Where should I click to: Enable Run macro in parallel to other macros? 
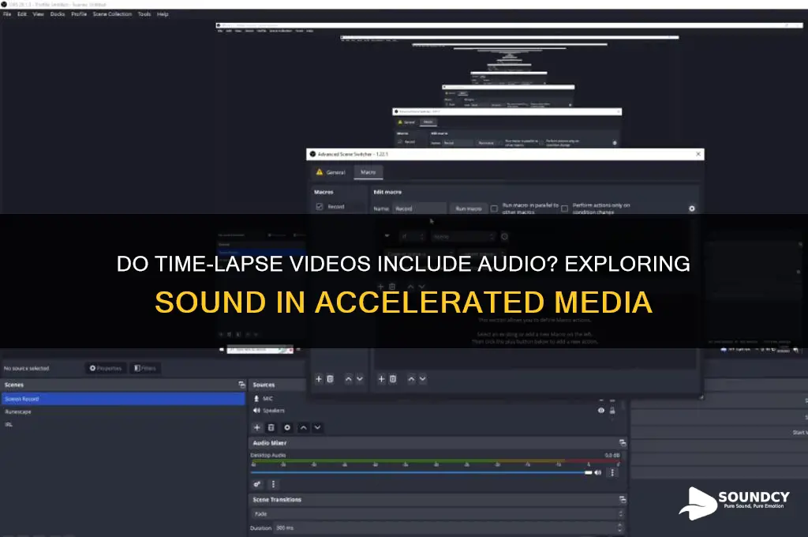(x=494, y=208)
